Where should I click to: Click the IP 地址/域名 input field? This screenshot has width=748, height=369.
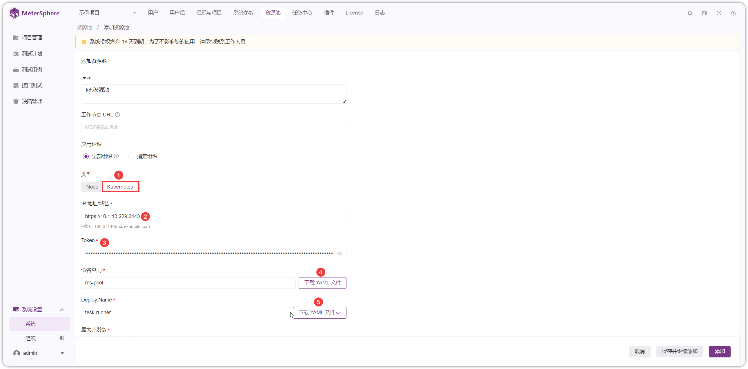coord(213,217)
